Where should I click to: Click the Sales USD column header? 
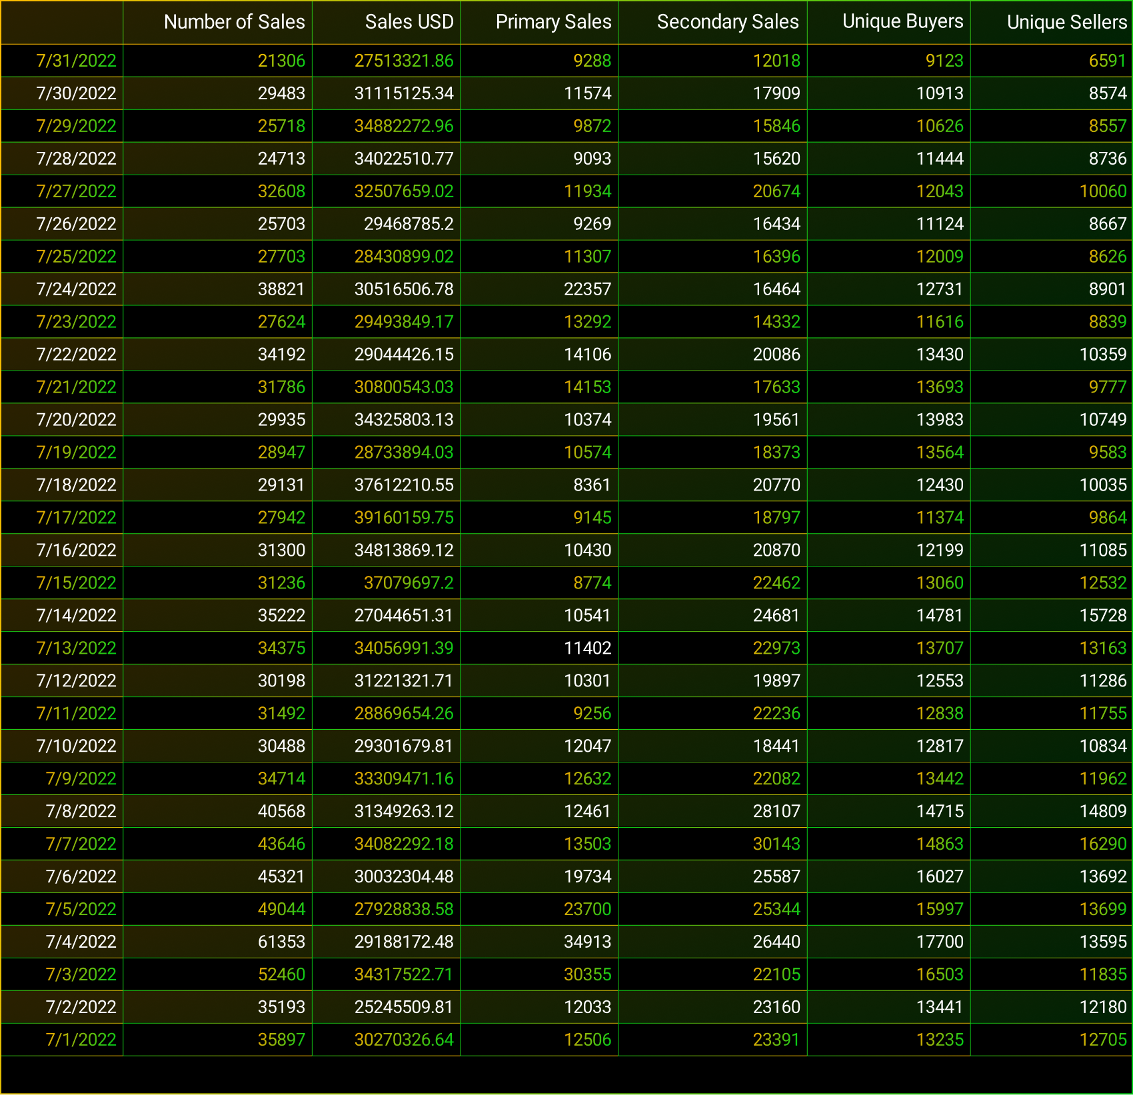click(387, 23)
